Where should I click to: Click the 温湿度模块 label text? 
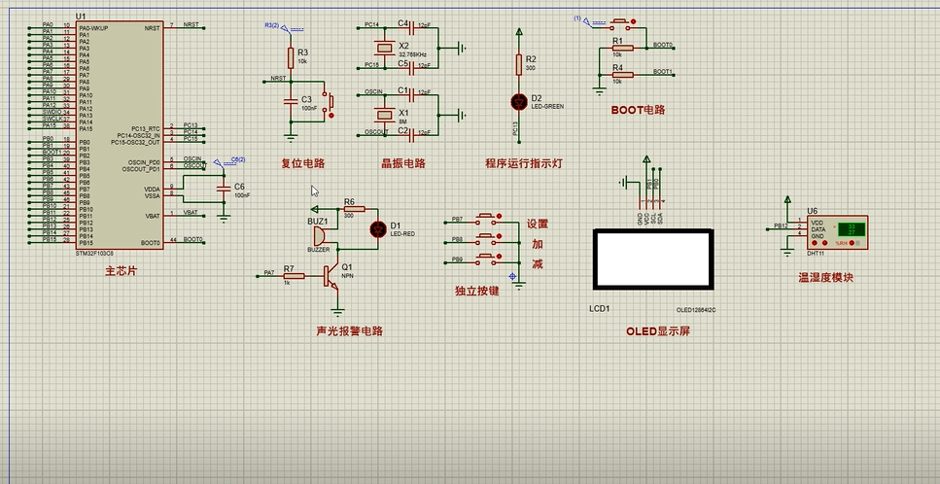tap(825, 277)
